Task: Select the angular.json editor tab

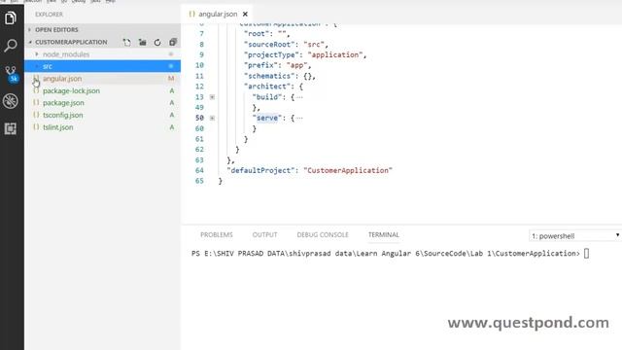Action: [218, 14]
